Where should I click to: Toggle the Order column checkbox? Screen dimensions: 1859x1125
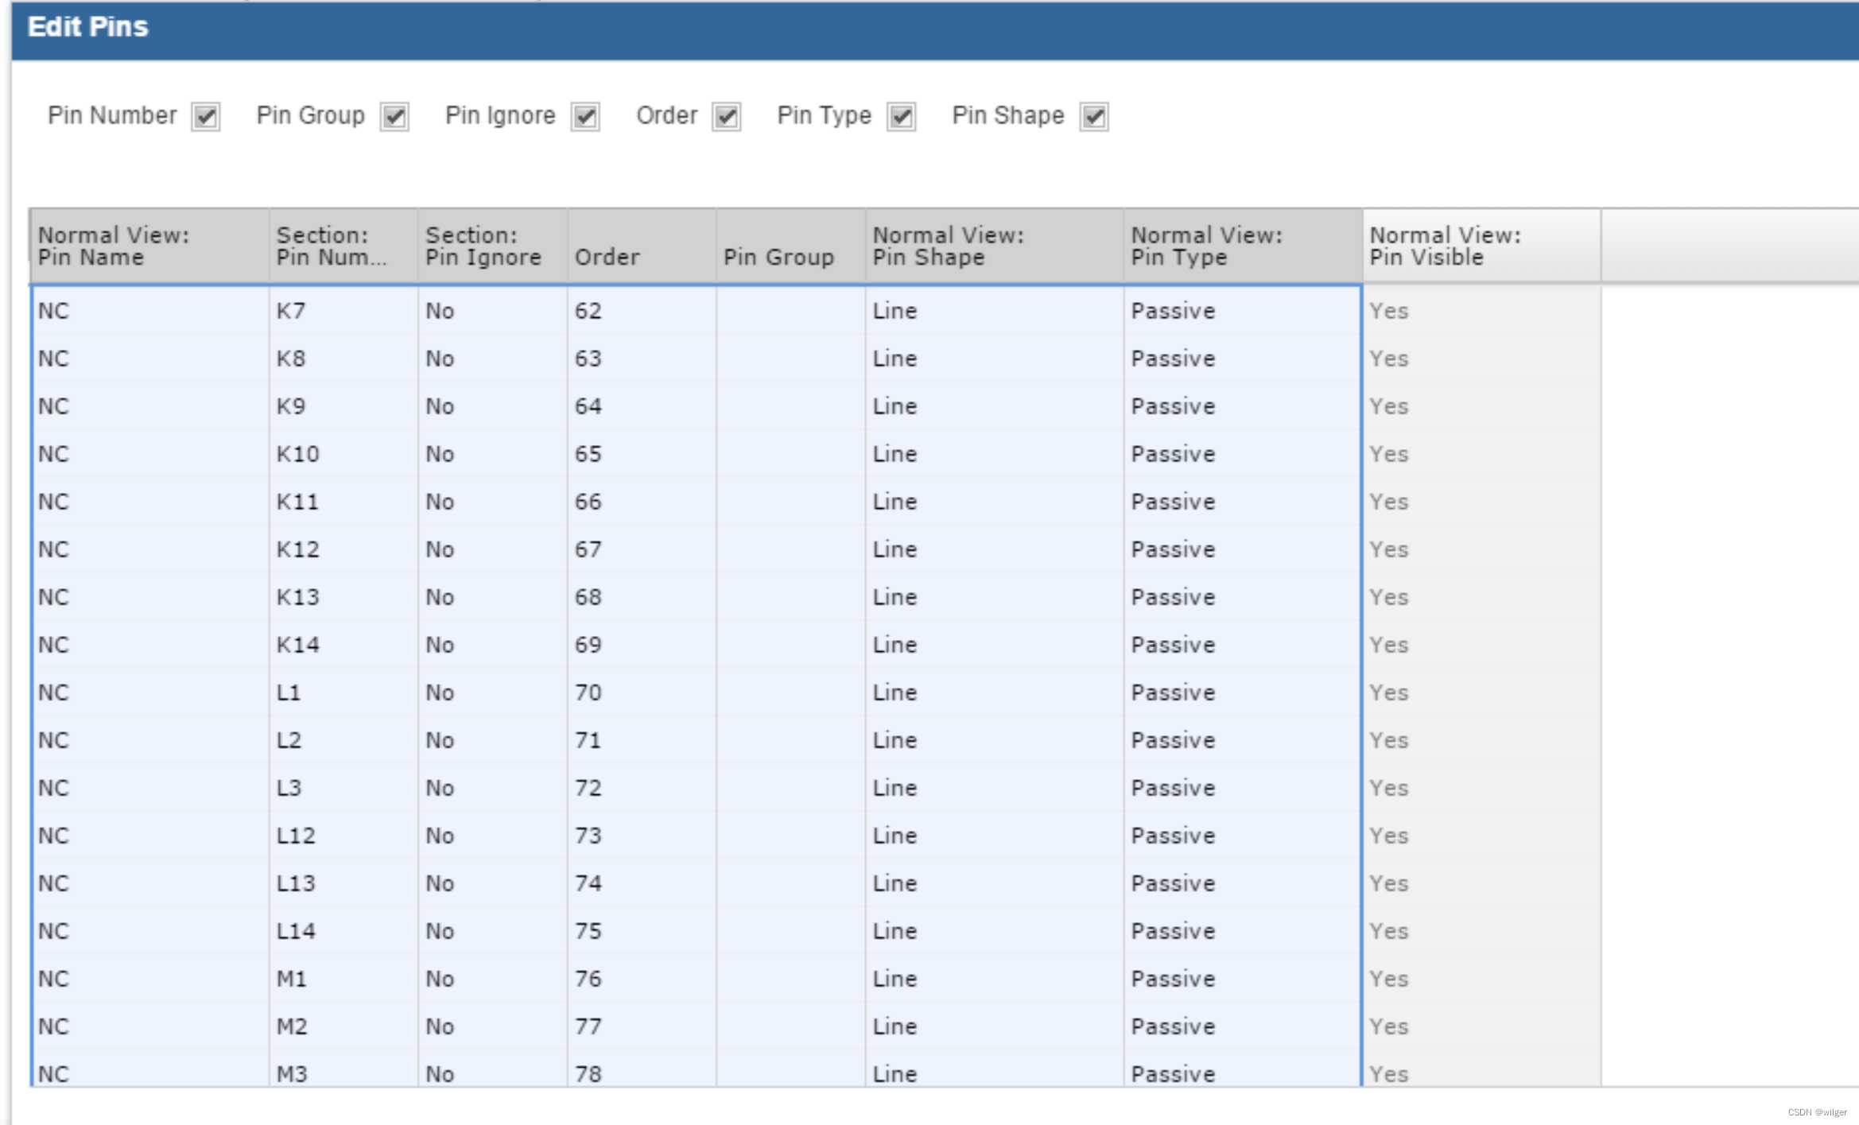click(726, 117)
